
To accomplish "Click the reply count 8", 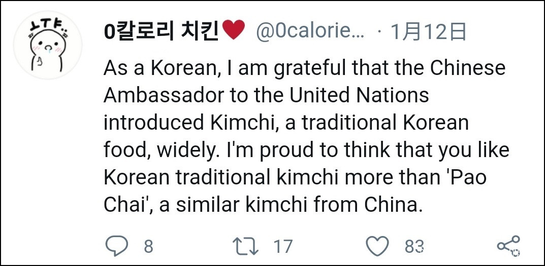I will click(x=148, y=247).
